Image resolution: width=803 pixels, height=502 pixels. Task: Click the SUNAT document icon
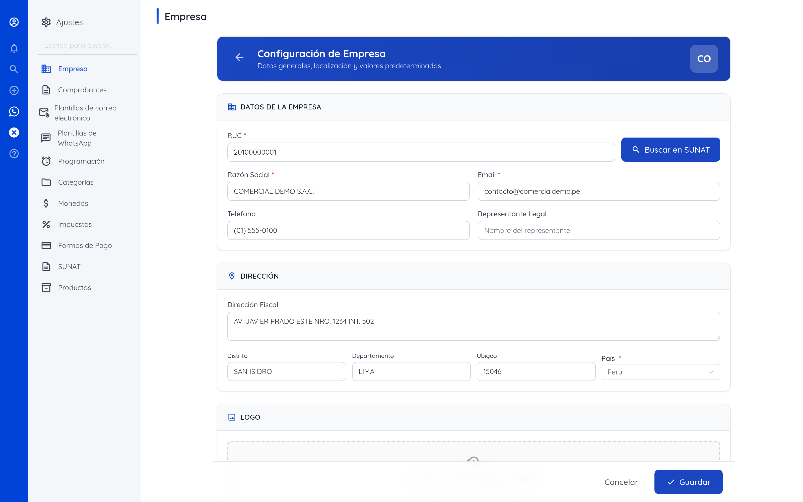click(x=46, y=267)
